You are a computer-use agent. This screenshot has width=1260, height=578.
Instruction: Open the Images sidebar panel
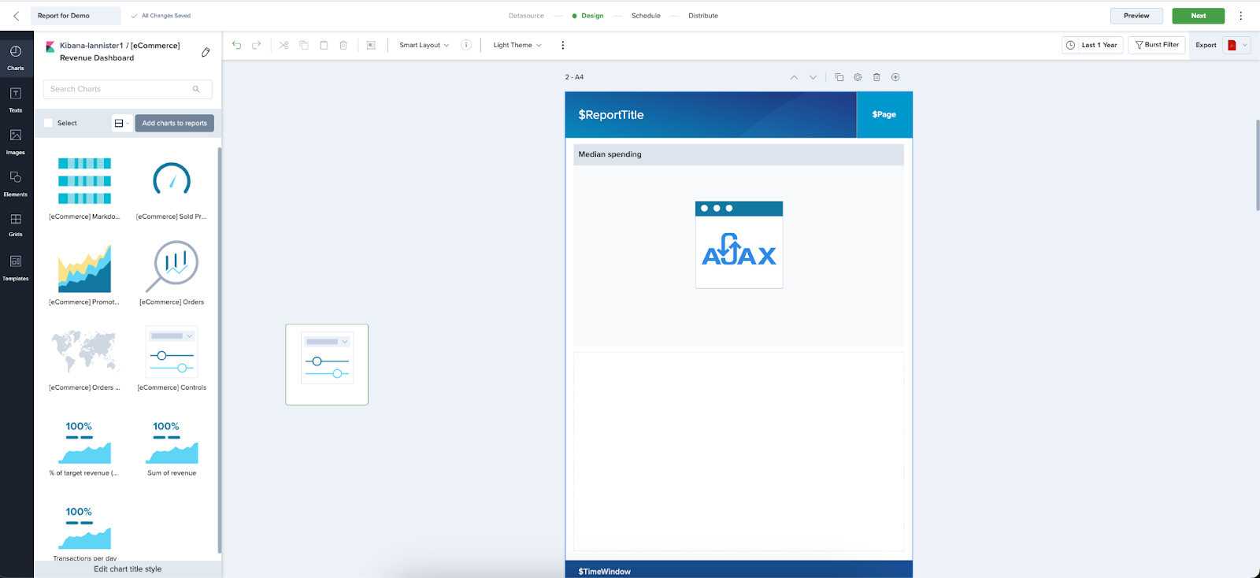tap(16, 142)
